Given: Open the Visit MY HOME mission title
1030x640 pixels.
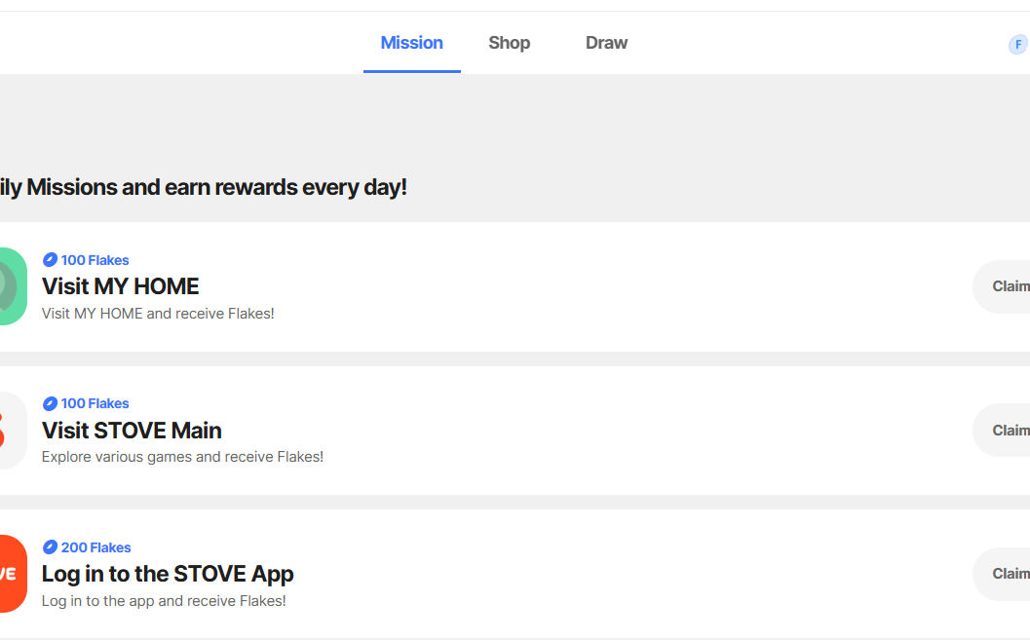Looking at the screenshot, I should pos(120,286).
